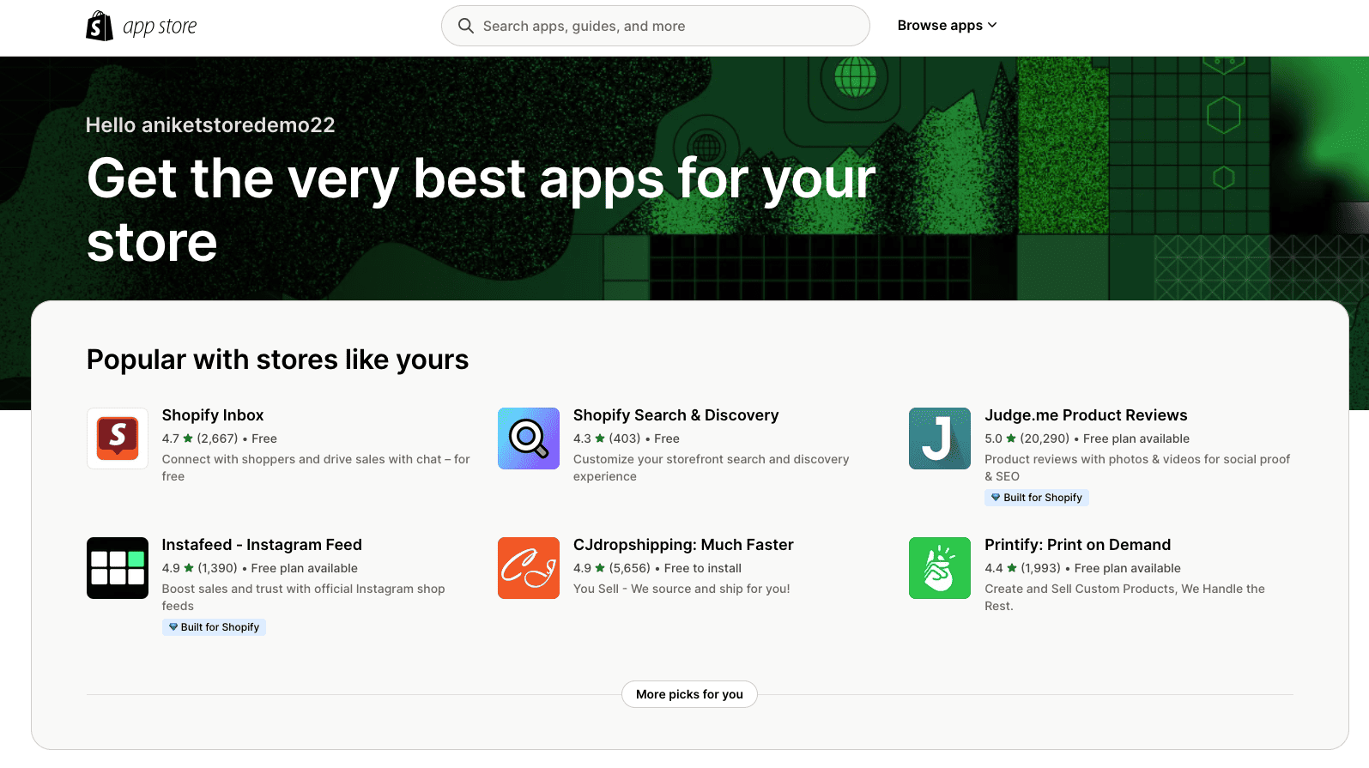Click 'Popular with stores like yours' heading
The width and height of the screenshot is (1369, 768).
pos(277,360)
